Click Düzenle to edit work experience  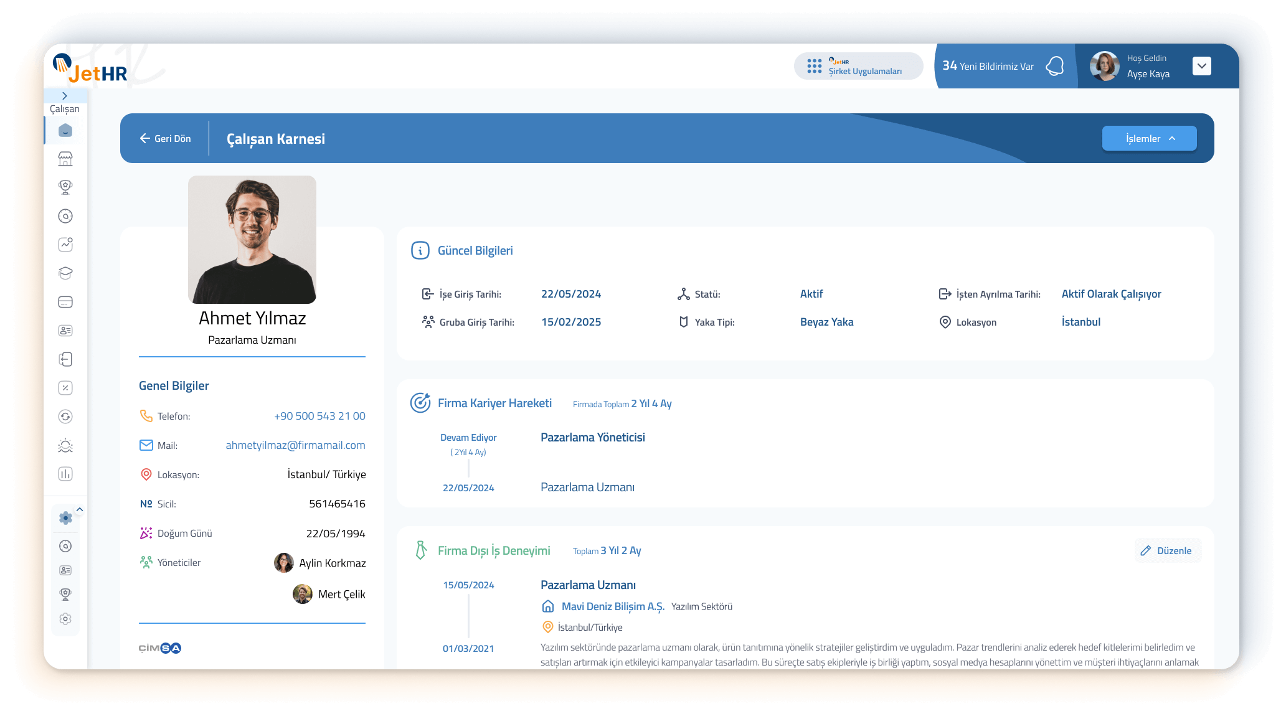tap(1167, 550)
